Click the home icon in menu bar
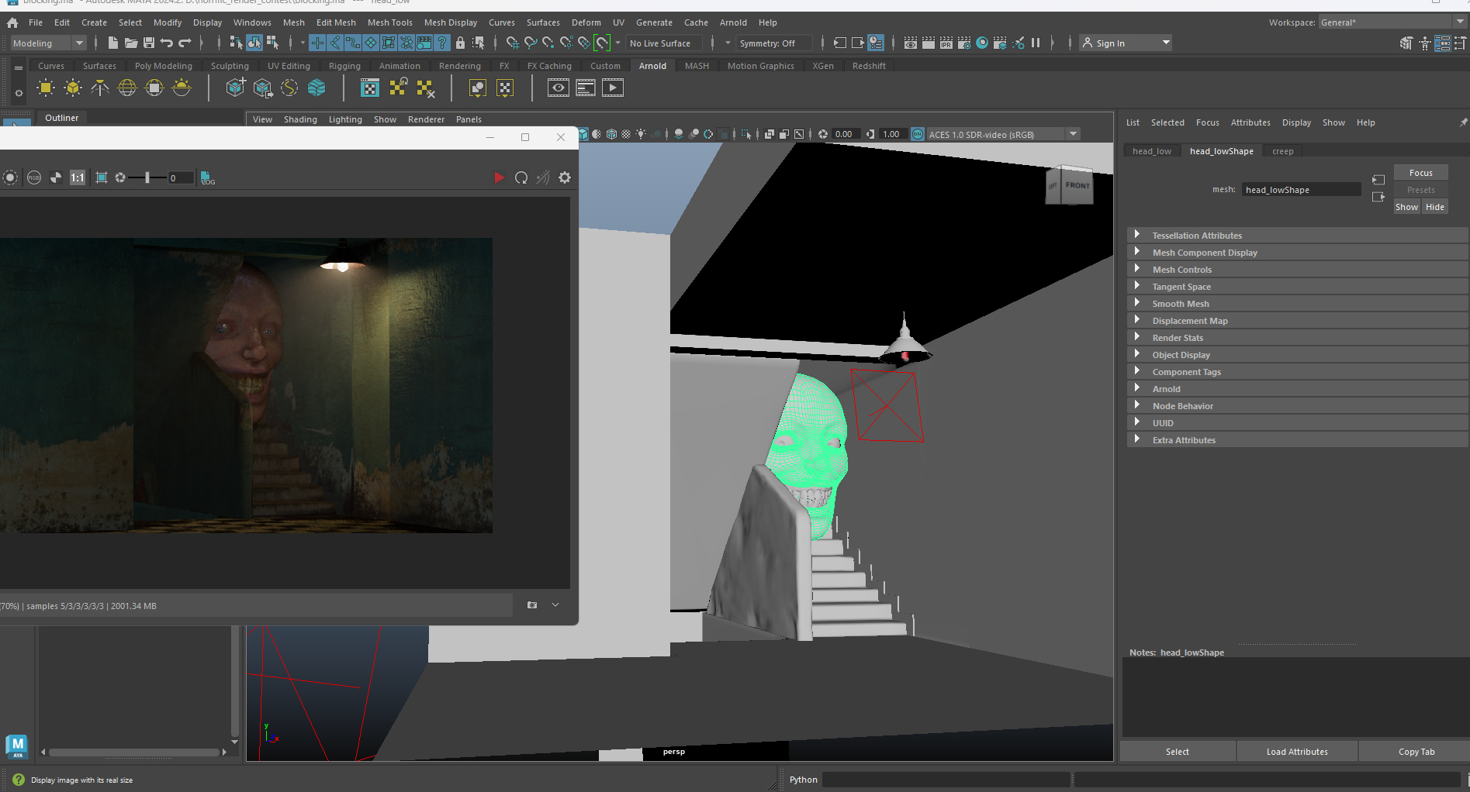 tap(12, 22)
